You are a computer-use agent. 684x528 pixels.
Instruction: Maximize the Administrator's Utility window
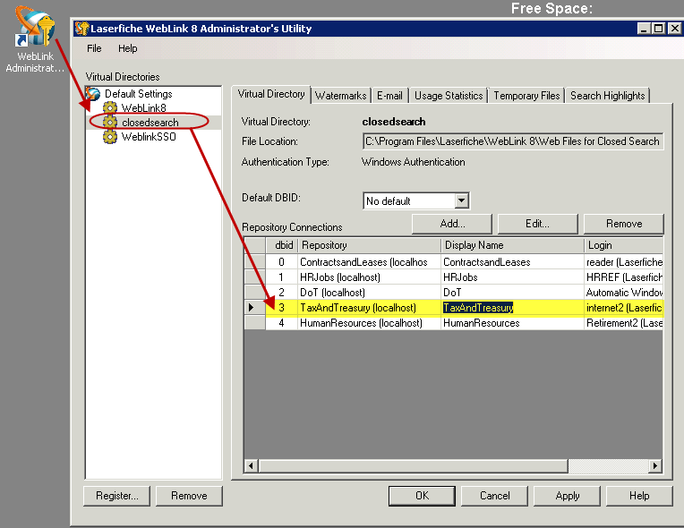point(658,29)
